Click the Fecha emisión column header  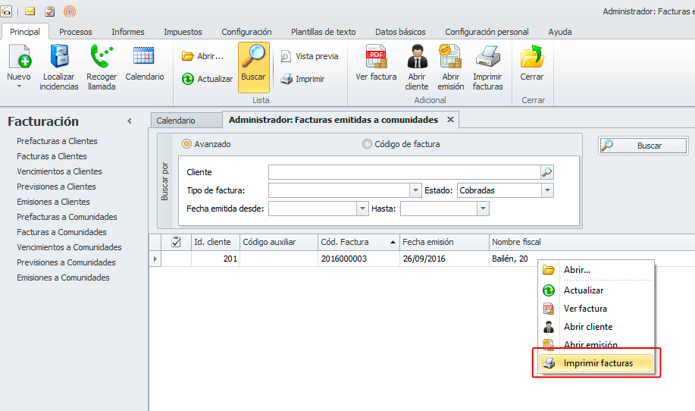pos(444,242)
